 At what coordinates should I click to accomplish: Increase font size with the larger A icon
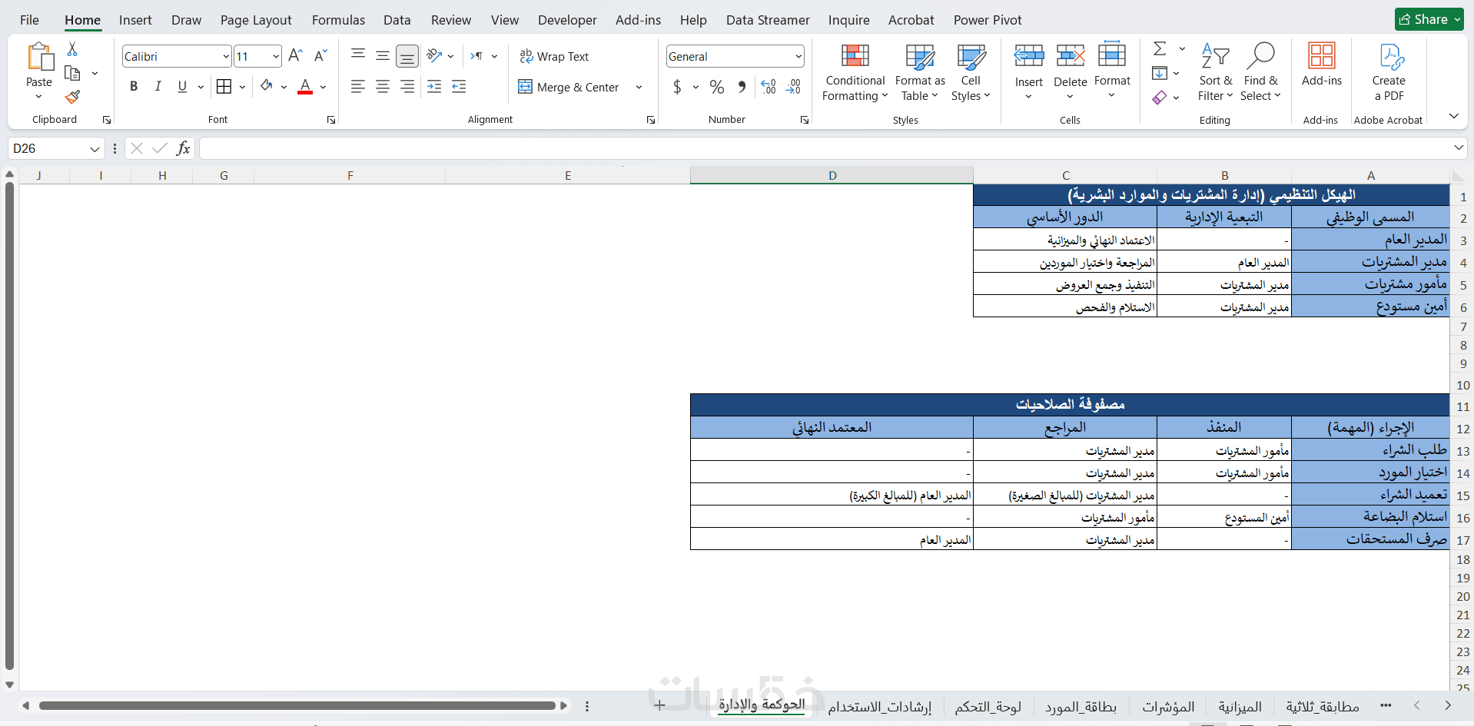point(295,55)
